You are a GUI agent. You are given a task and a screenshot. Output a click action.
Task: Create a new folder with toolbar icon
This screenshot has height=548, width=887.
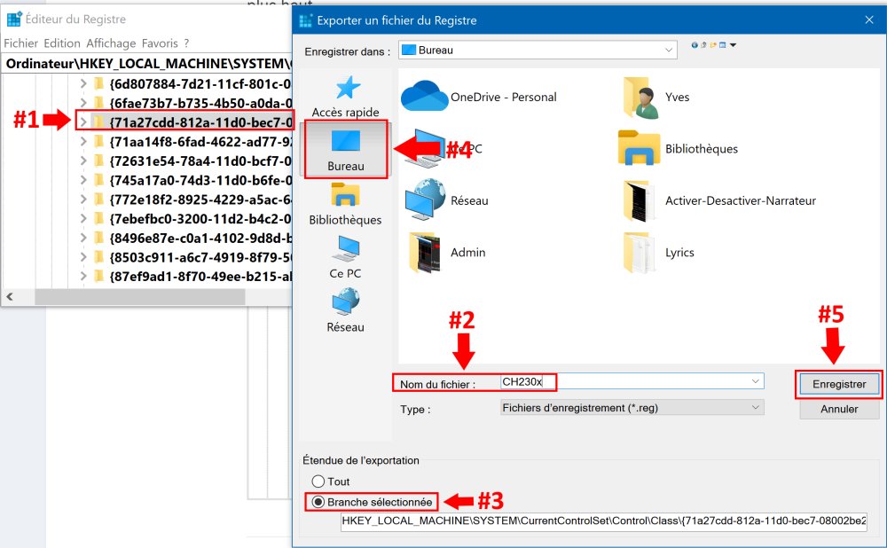pyautogui.click(x=713, y=45)
